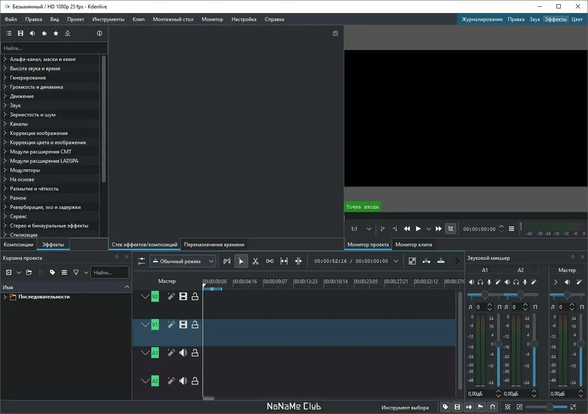Open the tag icon in project bin

(x=53, y=272)
